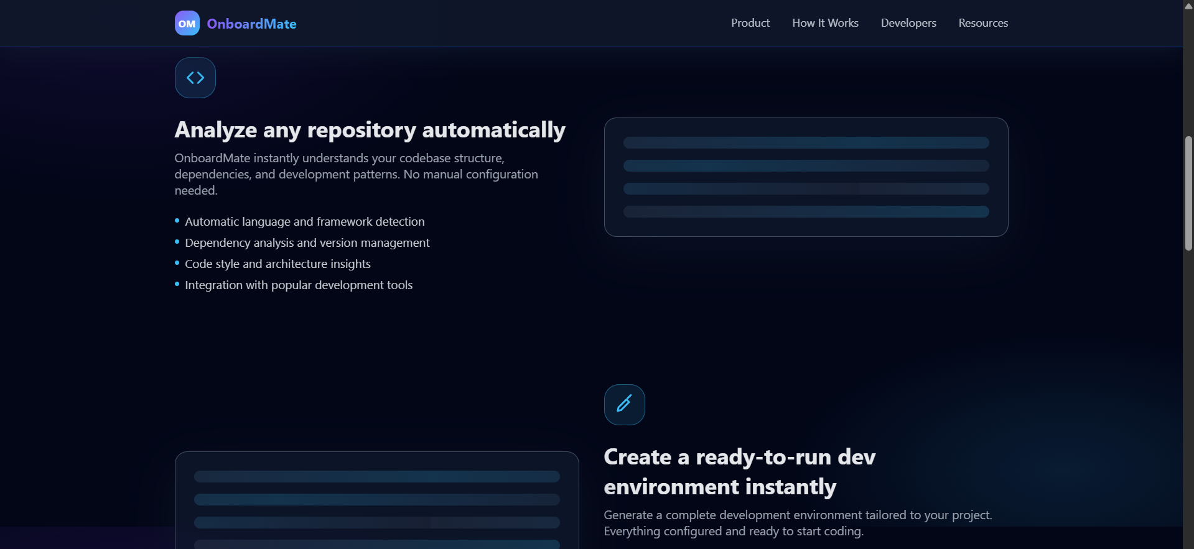
Task: Open the Resources nav link
Action: [983, 23]
